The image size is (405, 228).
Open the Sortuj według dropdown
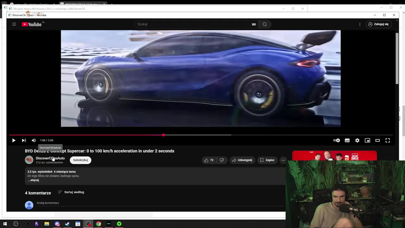coord(71,192)
